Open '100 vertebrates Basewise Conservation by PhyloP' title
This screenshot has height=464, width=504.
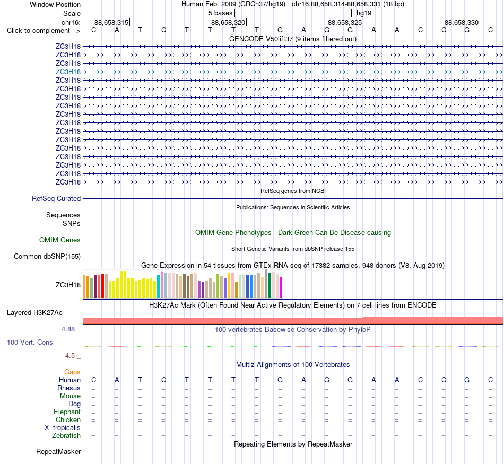pyautogui.click(x=293, y=330)
